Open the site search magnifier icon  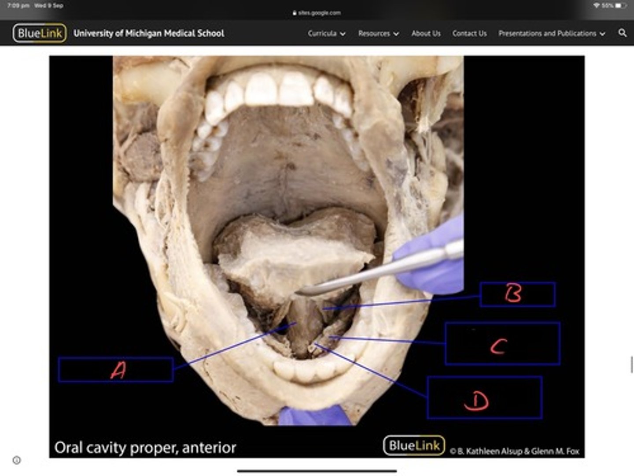pos(622,33)
